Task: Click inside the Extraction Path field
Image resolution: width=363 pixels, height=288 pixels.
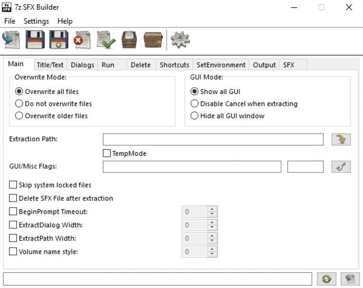Action: tap(213, 139)
